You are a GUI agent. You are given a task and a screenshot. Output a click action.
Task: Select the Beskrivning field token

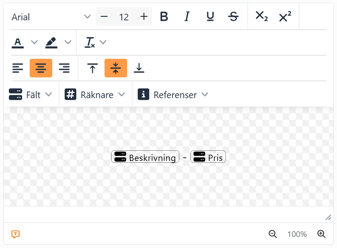145,157
